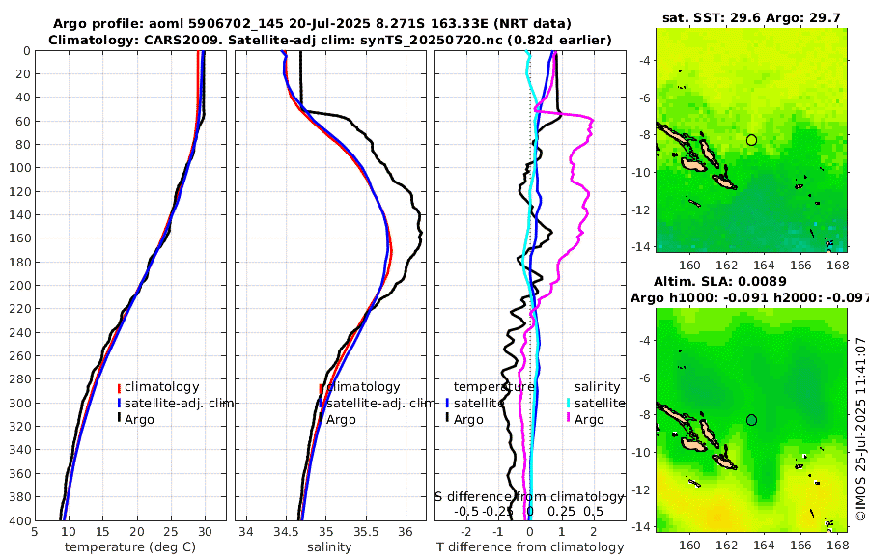The width and height of the screenshot is (869, 560).
Task: Click the blue satellite temperature legend marker in difference plot
Action: coord(448,403)
